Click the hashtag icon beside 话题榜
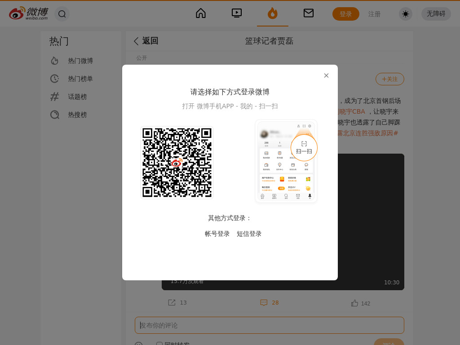This screenshot has height=345, width=460. pos(54,97)
